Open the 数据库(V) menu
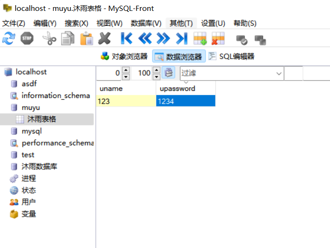 (x=146, y=23)
